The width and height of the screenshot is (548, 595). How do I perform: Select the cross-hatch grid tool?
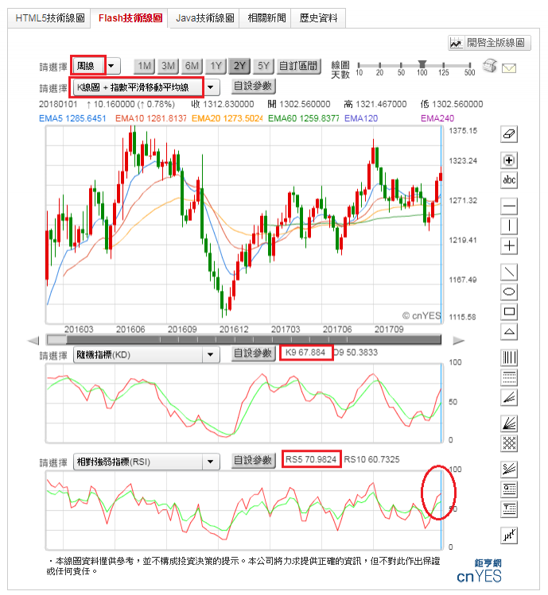point(509,442)
